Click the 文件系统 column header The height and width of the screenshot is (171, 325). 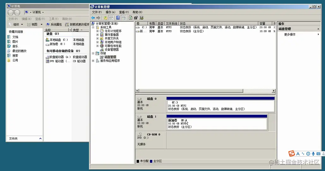point(172,24)
